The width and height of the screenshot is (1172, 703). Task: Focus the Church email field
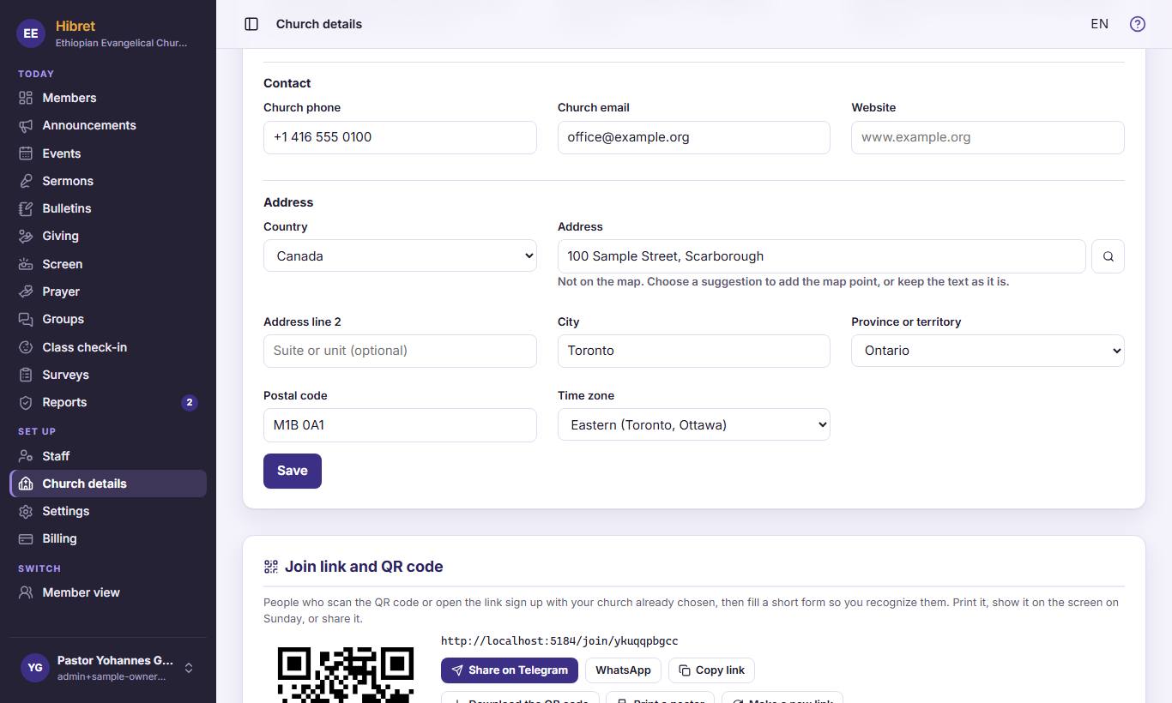[694, 137]
